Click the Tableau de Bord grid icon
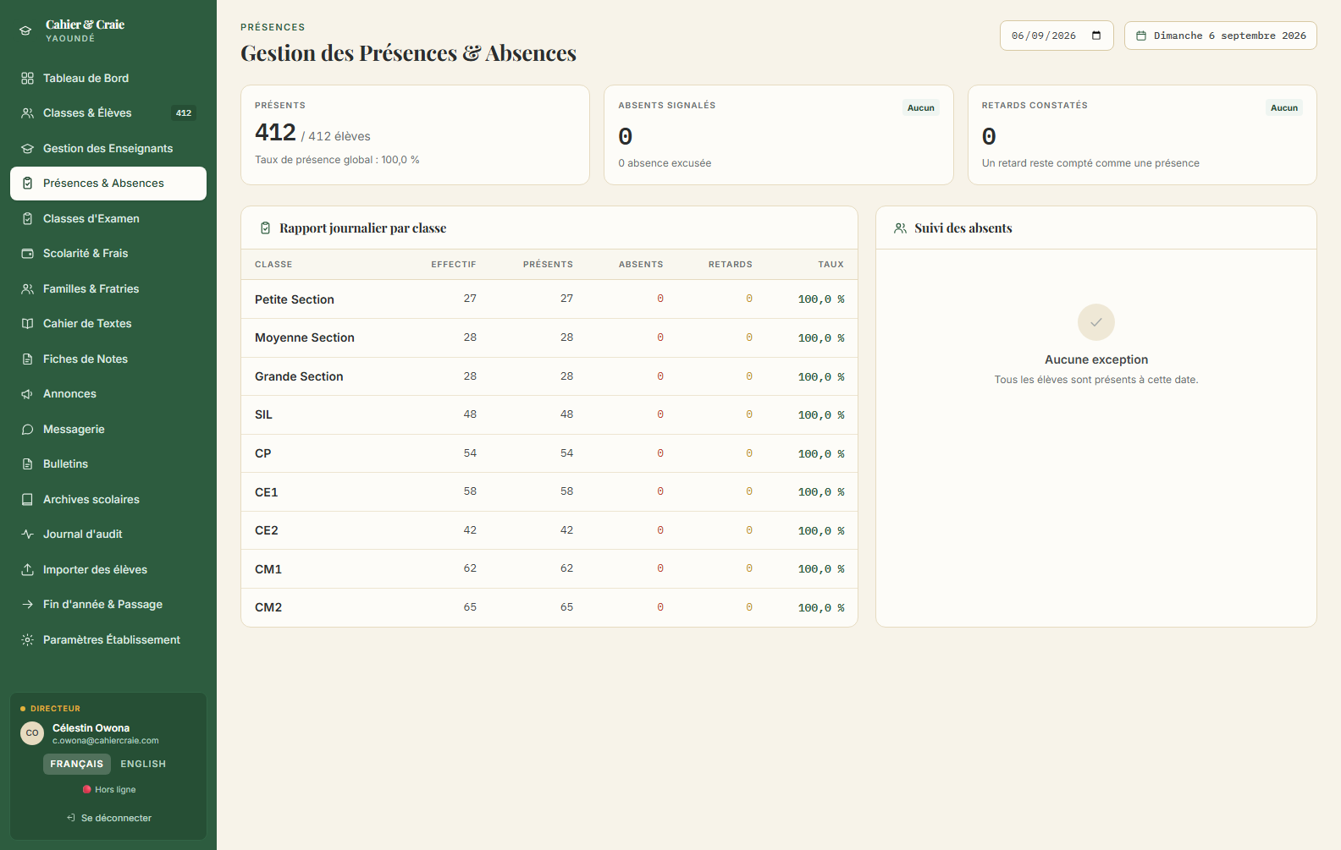 pos(27,79)
